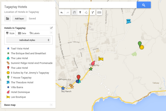Click the Base map label

(10, 105)
